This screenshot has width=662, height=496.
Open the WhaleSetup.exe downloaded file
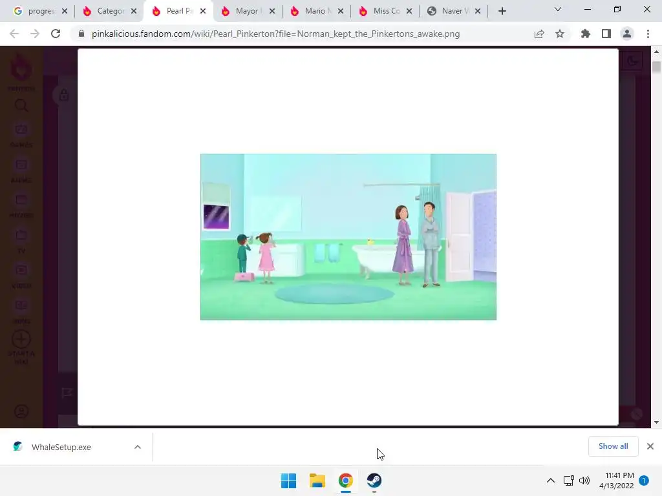click(x=61, y=447)
